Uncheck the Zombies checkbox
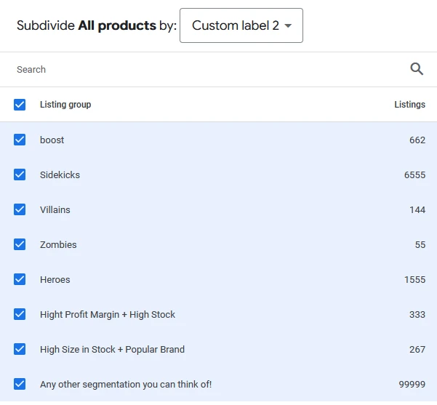Image resolution: width=437 pixels, height=405 pixels. 20,244
